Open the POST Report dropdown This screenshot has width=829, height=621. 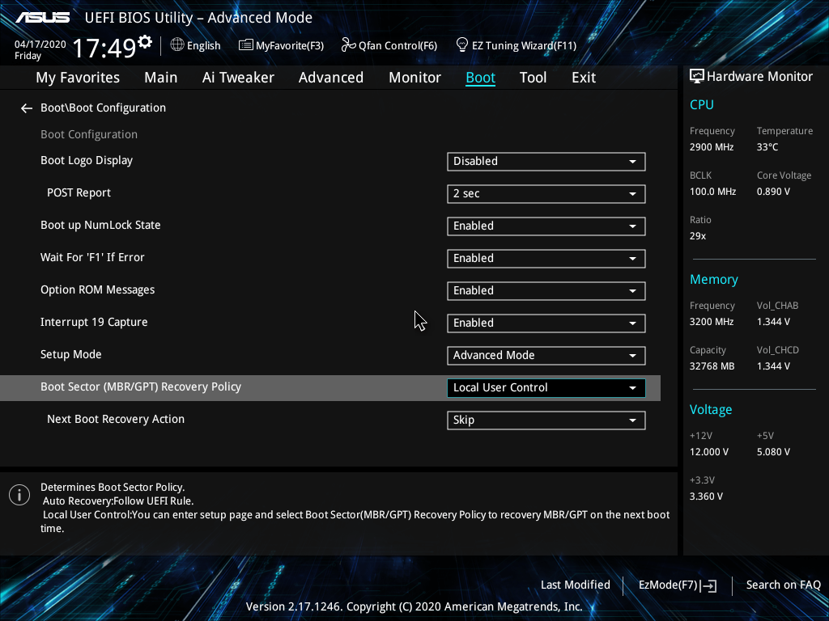tap(546, 194)
